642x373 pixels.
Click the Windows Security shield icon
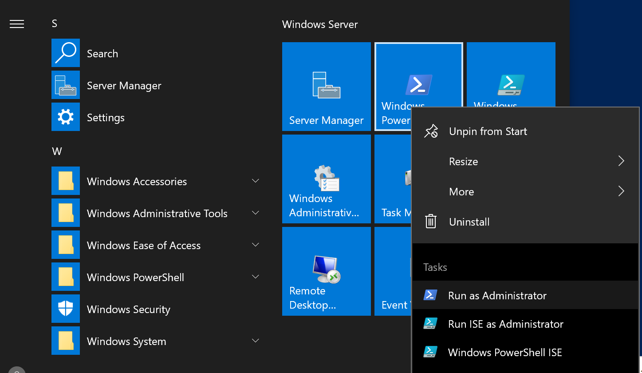(66, 309)
